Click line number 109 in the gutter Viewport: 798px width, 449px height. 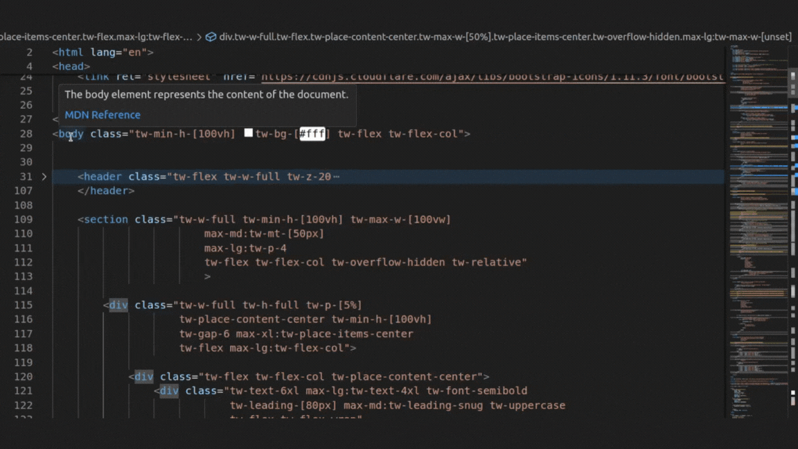click(x=23, y=220)
